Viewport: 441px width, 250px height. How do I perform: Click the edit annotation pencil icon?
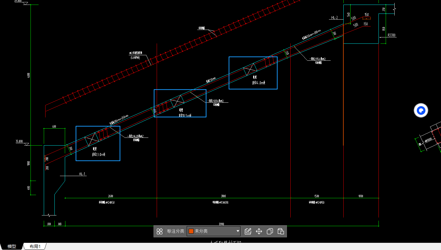tap(248, 231)
